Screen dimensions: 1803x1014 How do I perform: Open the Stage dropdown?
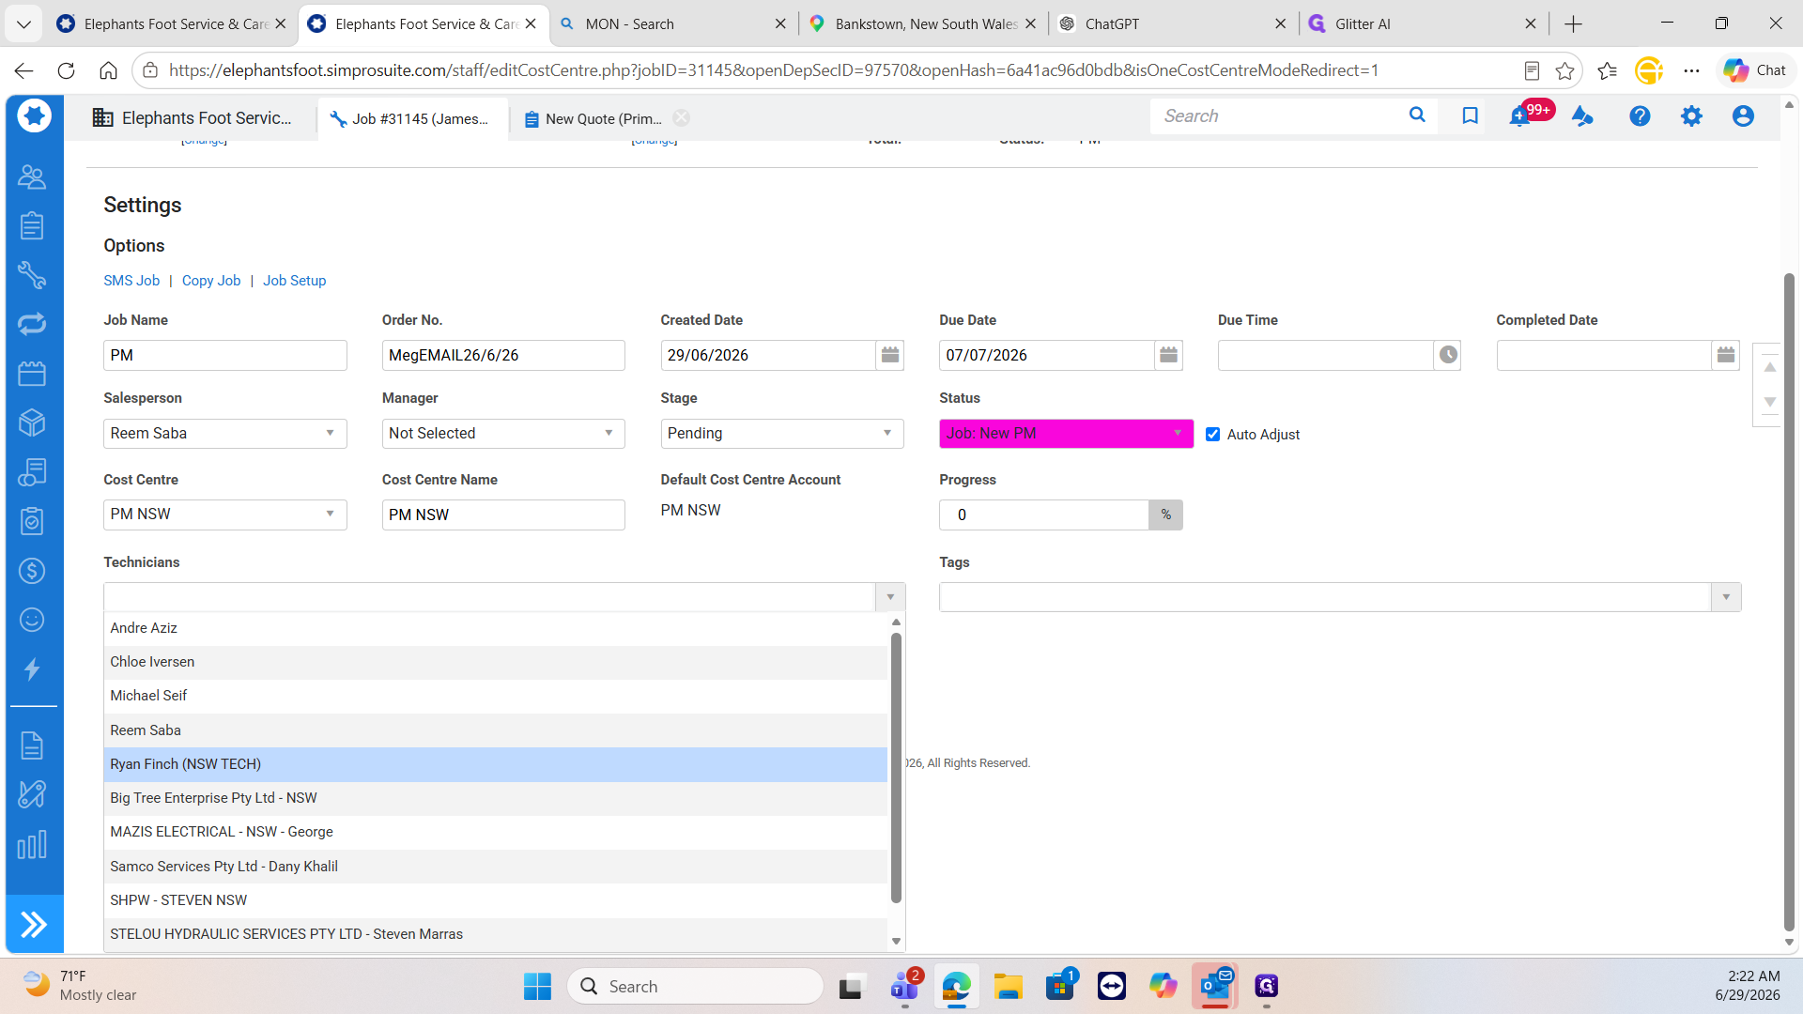coord(781,433)
